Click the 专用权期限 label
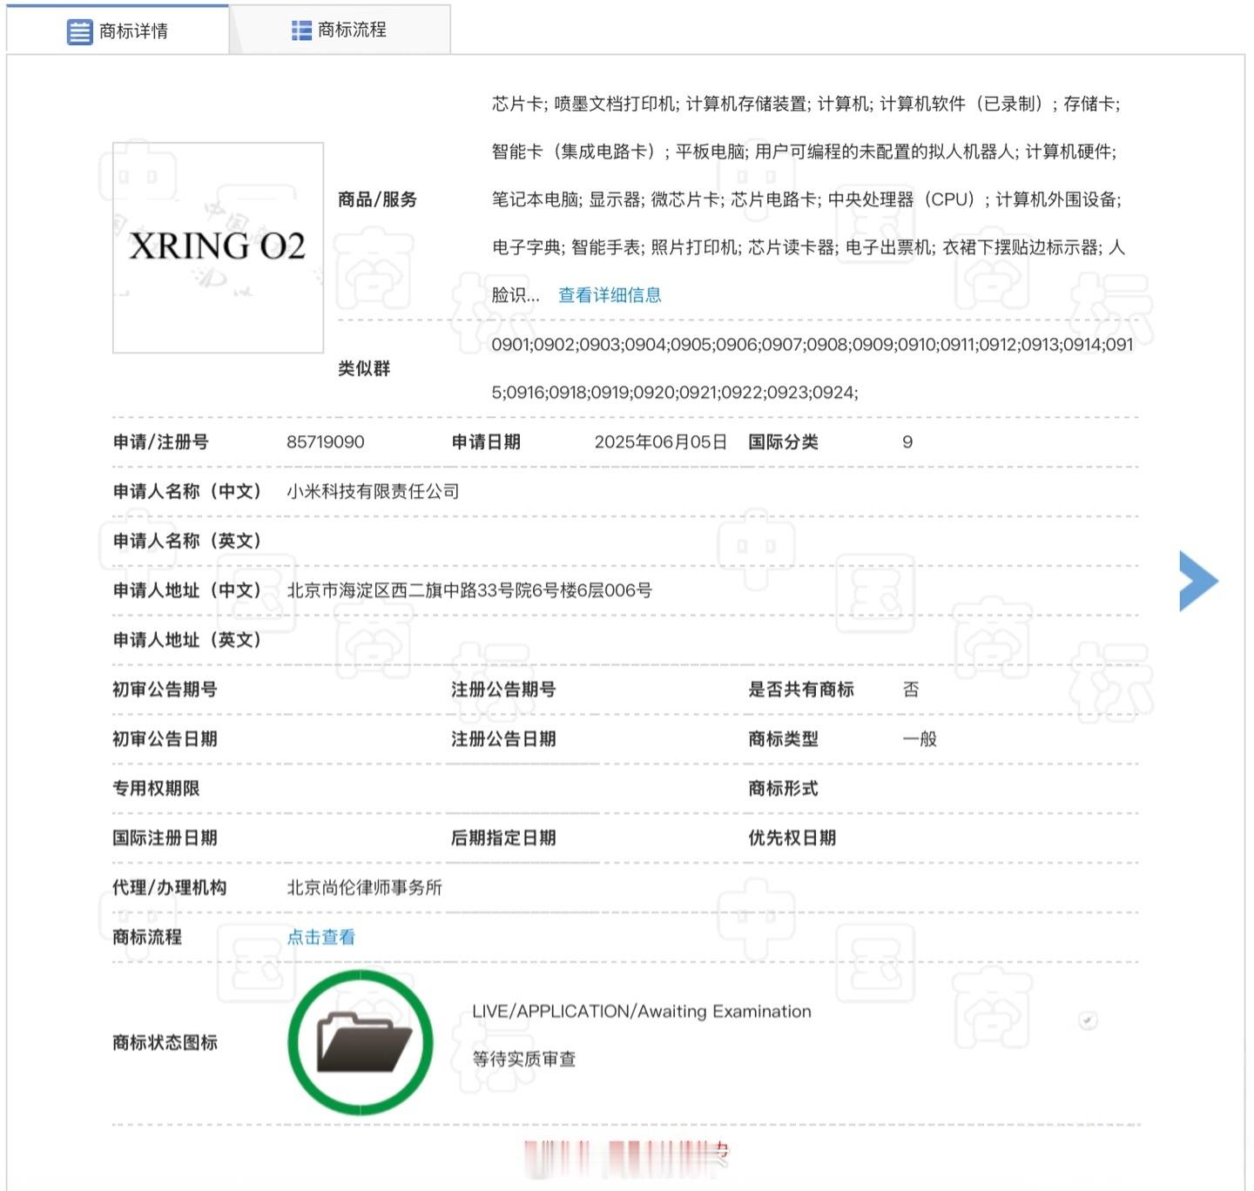This screenshot has width=1254, height=1191. [156, 789]
